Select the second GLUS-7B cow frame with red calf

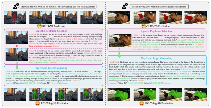[145, 17]
